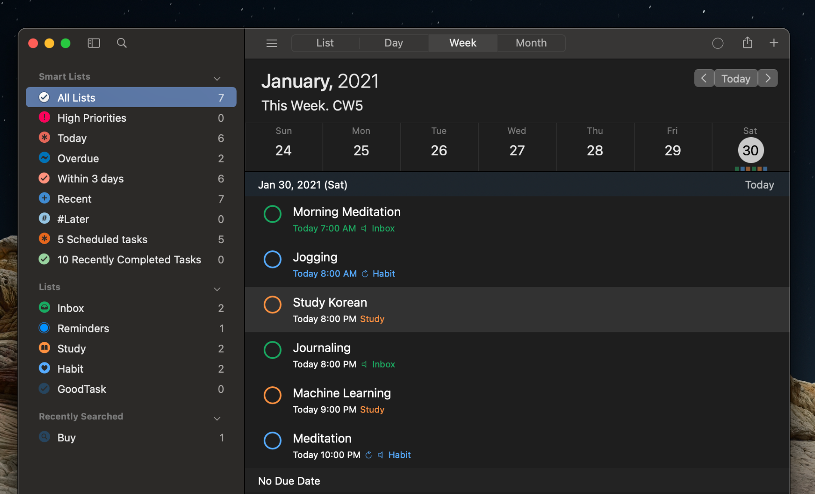The width and height of the screenshot is (815, 494).
Task: Click the Study book icon
Action: point(45,348)
